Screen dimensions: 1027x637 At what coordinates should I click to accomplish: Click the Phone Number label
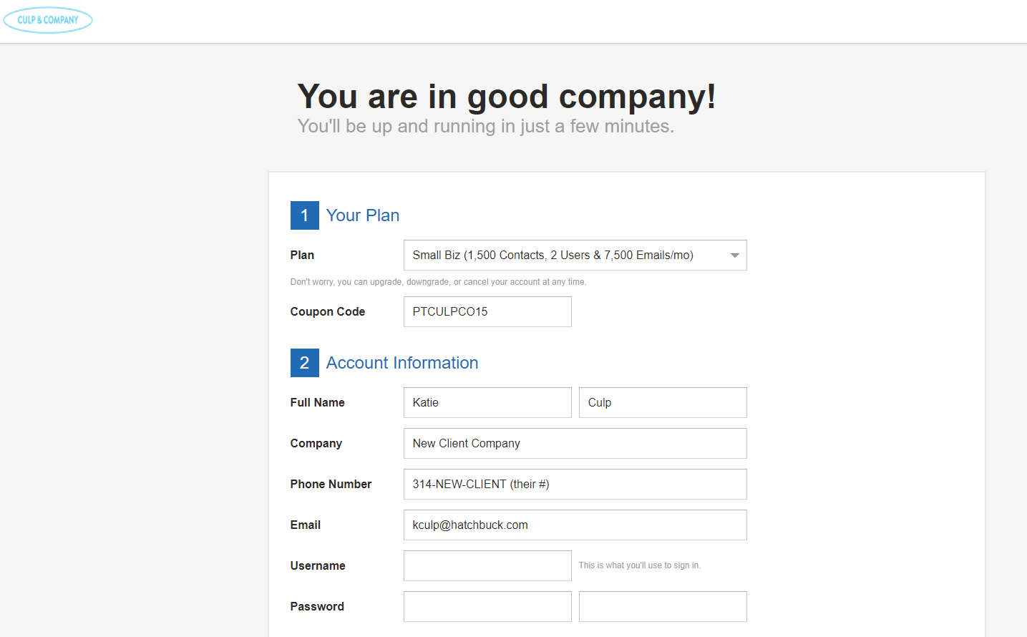point(331,485)
